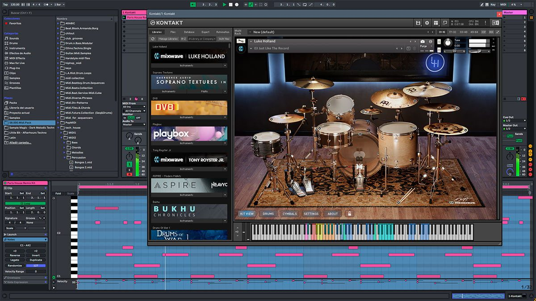Click the Kontakt save (floppy disk) icon
Image resolution: width=536 pixels, height=301 pixels.
(x=418, y=23)
